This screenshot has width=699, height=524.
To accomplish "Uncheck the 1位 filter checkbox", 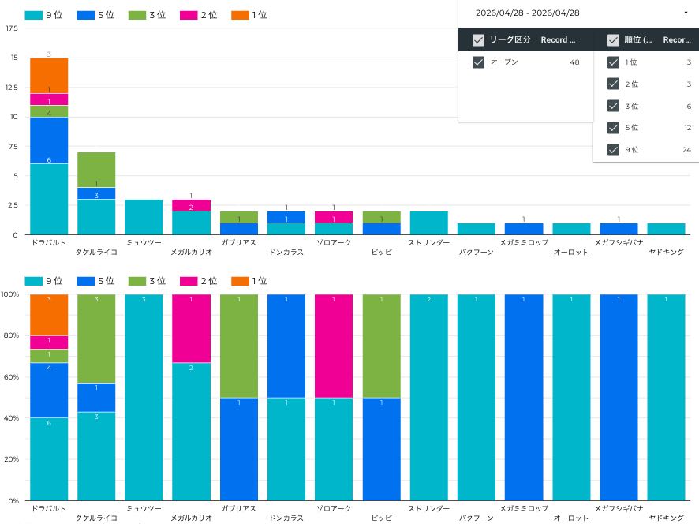I will pyautogui.click(x=613, y=62).
